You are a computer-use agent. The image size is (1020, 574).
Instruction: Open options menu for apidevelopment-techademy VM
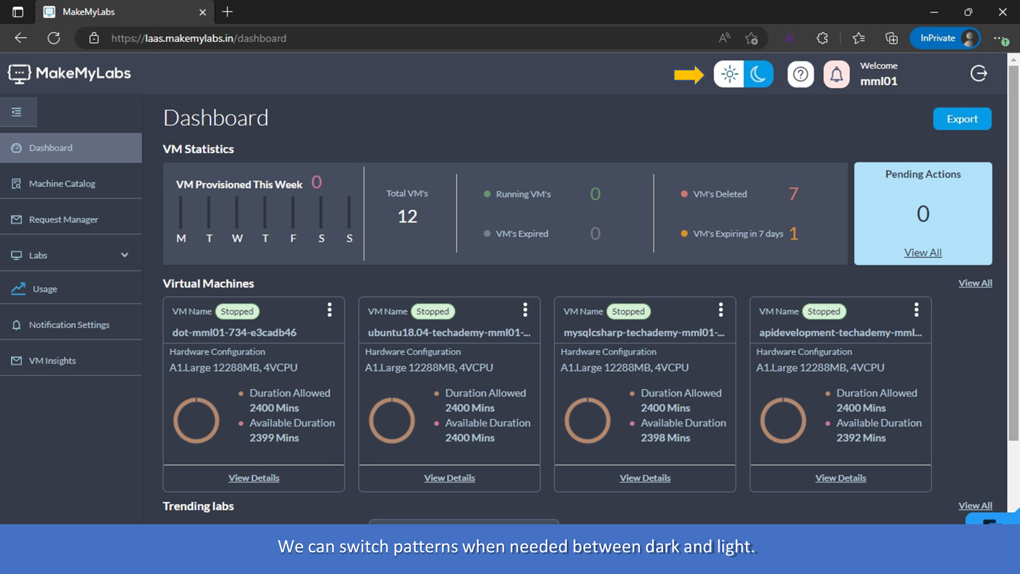(x=917, y=310)
